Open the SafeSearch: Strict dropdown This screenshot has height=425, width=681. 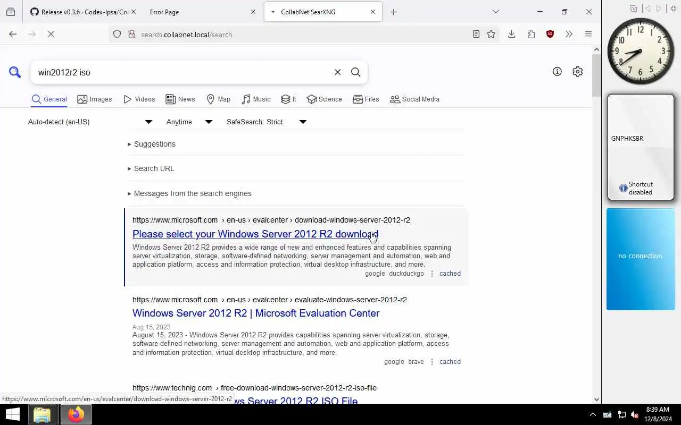[x=266, y=122]
